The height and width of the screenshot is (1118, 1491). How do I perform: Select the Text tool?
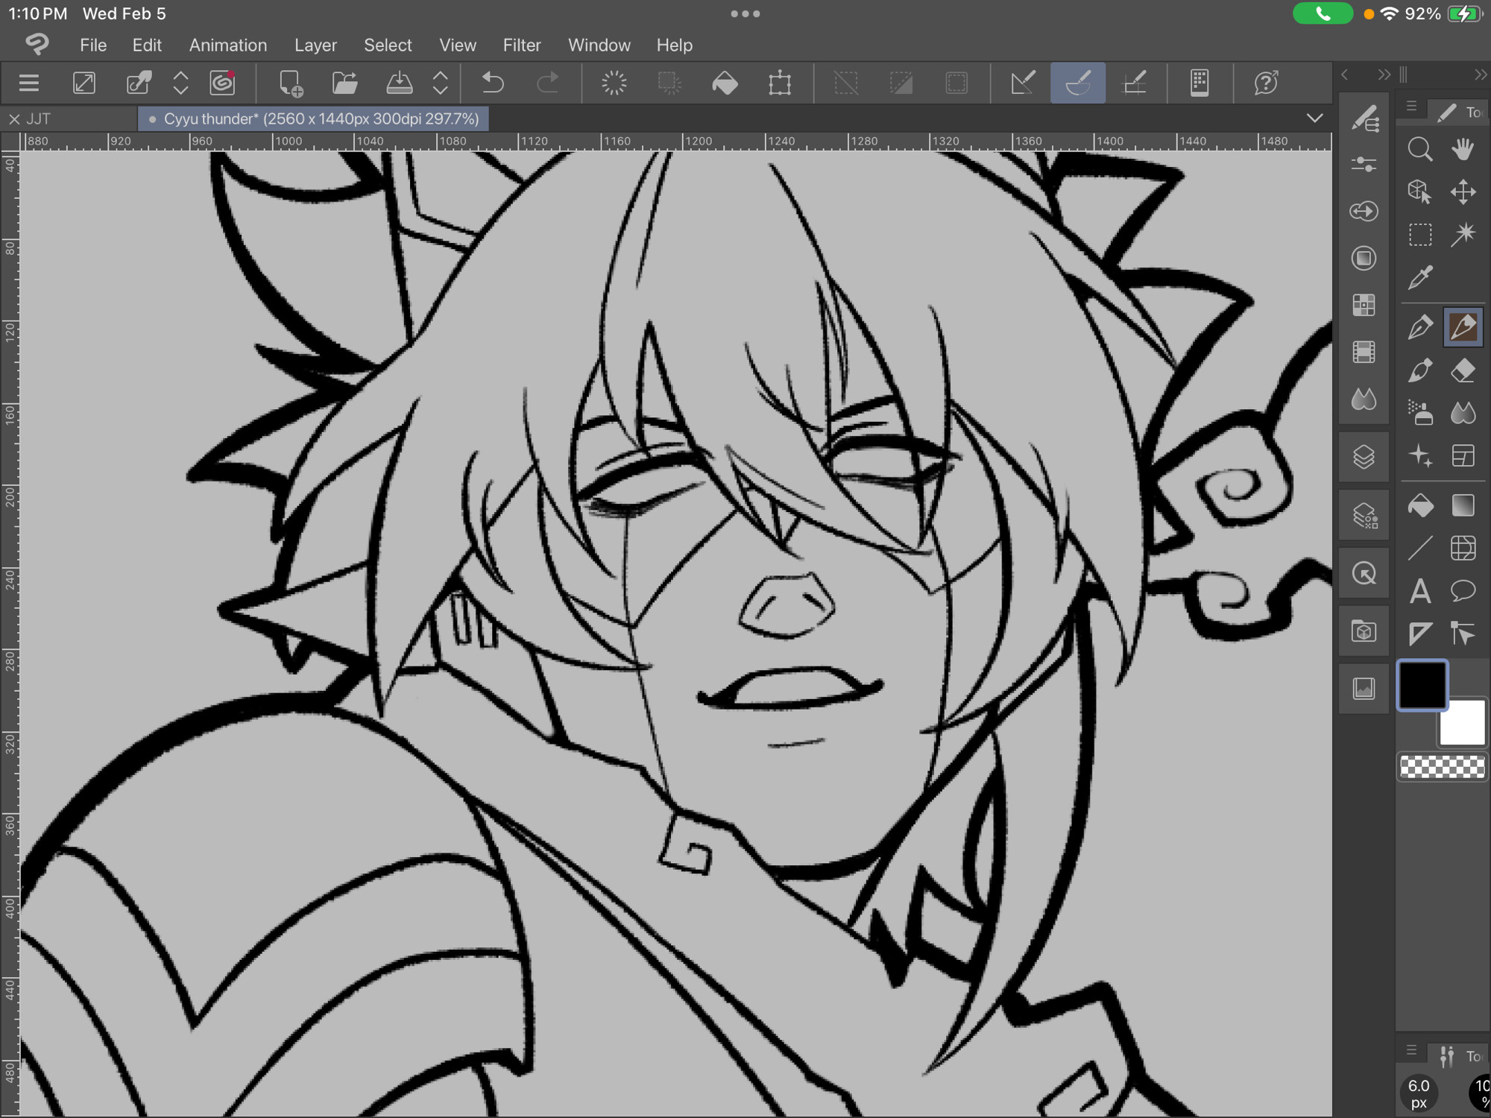(x=1420, y=592)
